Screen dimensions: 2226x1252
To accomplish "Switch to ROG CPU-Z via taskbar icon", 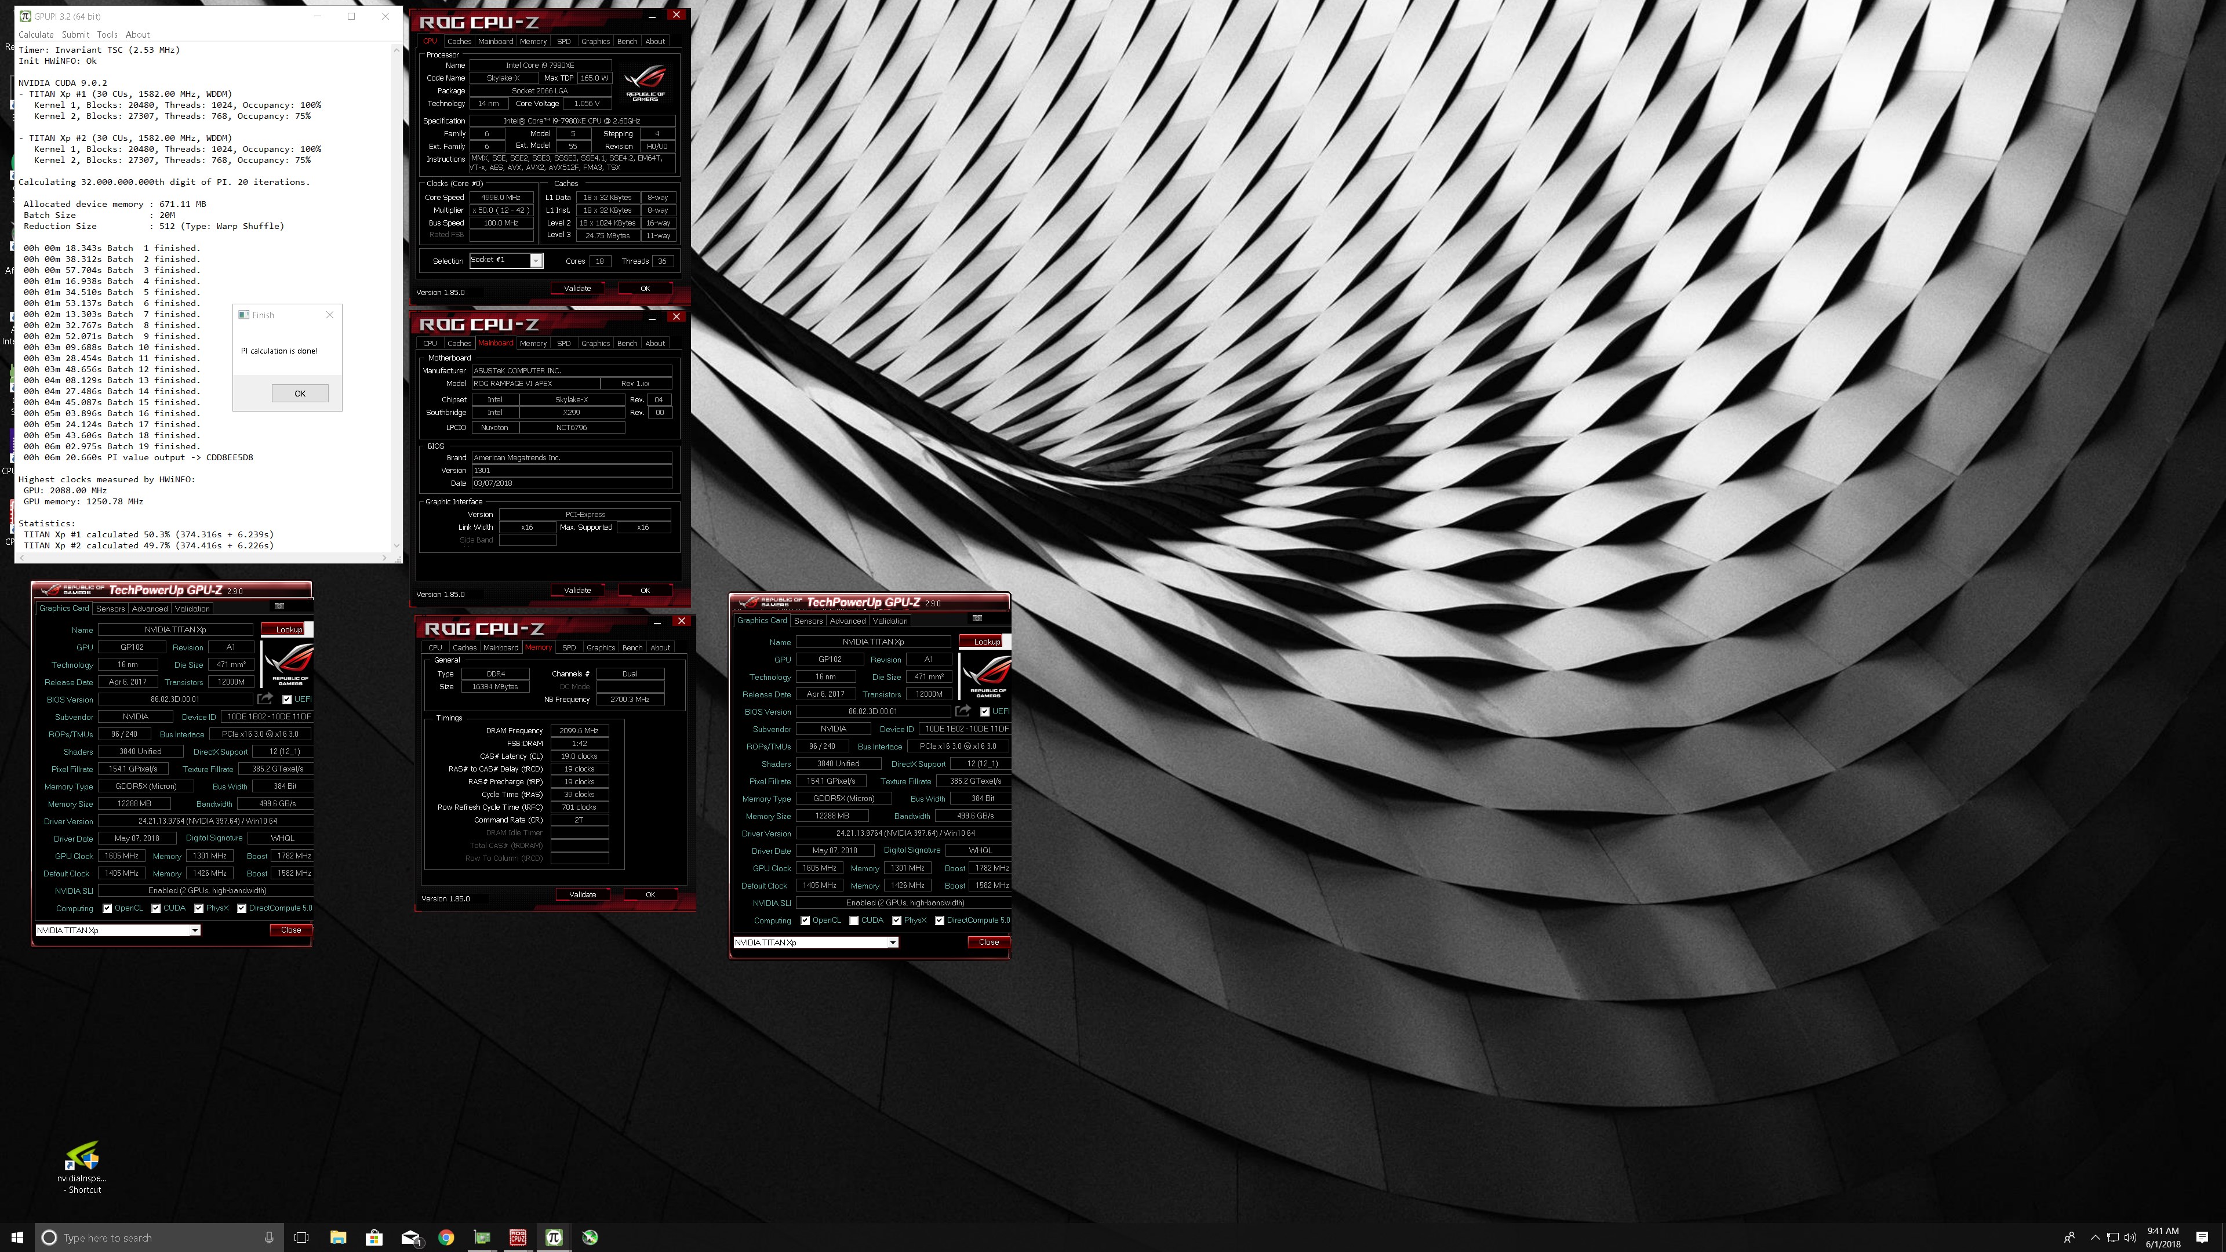I will [518, 1238].
